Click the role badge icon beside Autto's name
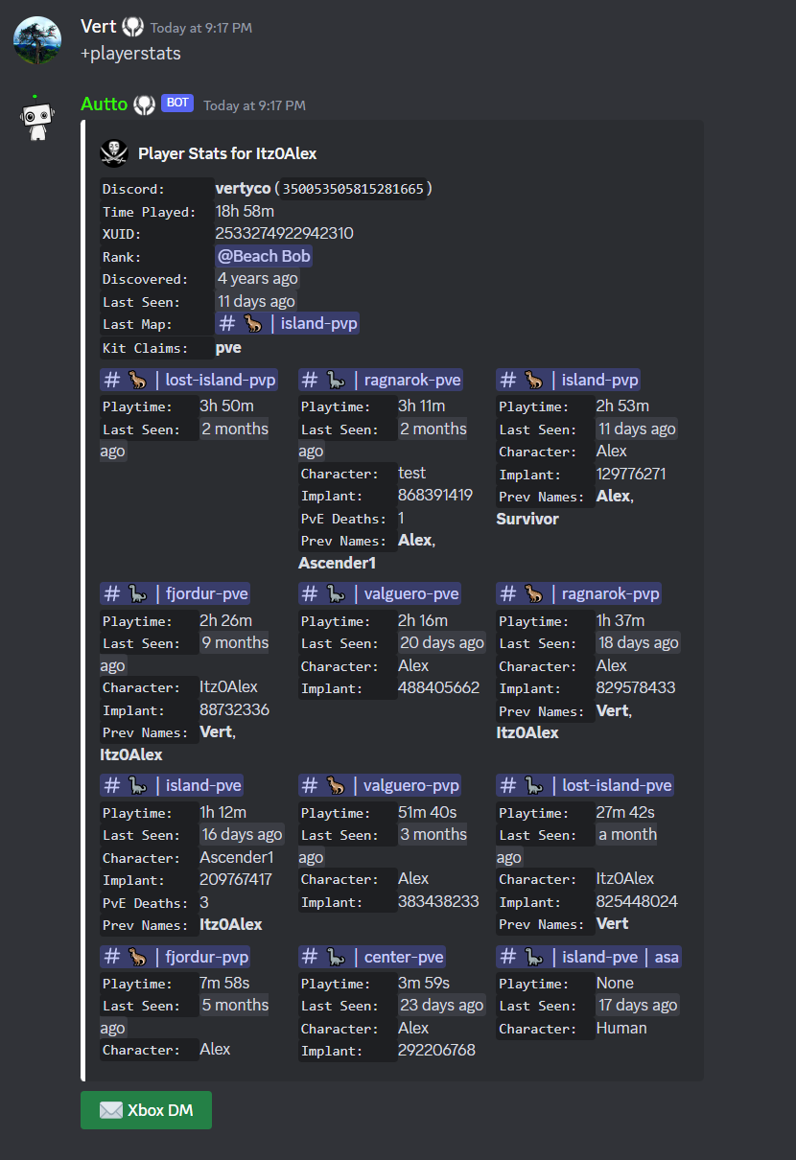 (x=144, y=104)
